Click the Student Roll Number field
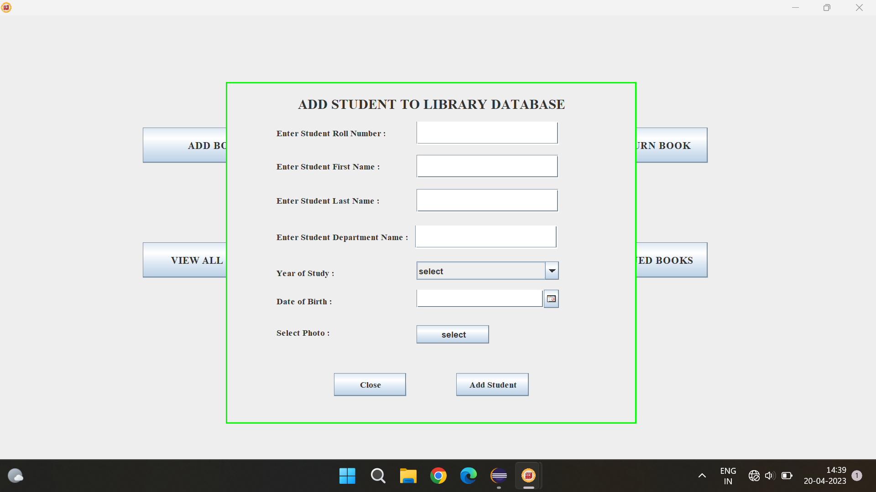The height and width of the screenshot is (492, 876). pyautogui.click(x=487, y=133)
